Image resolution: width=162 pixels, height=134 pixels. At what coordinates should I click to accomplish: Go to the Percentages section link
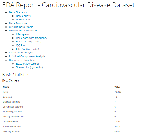(23, 20)
